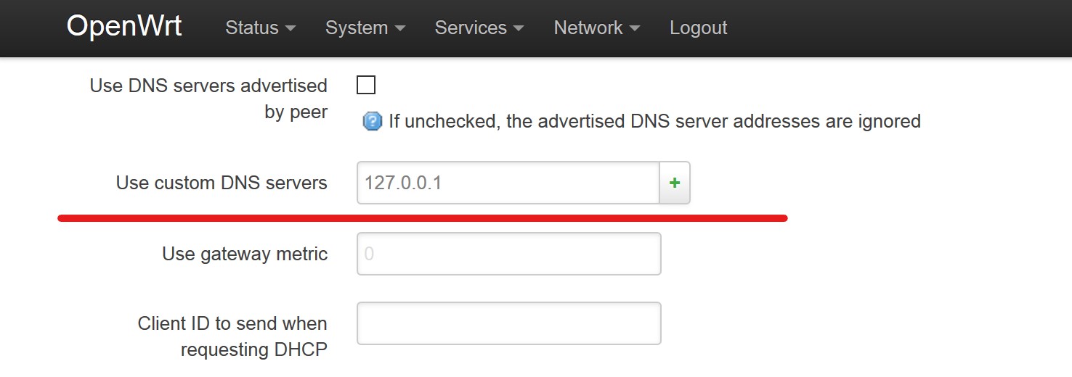
Task: Open the Status menu
Action: point(260,28)
